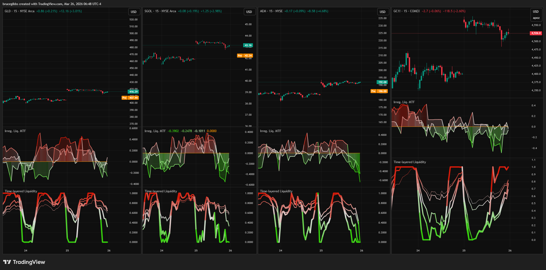Click the orange Pre badge on GLD chart

[124, 98]
